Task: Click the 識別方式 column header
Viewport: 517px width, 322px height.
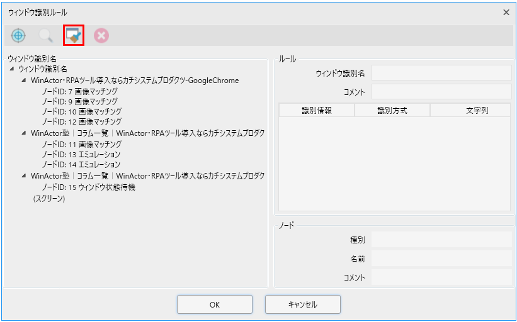Action: (392, 111)
